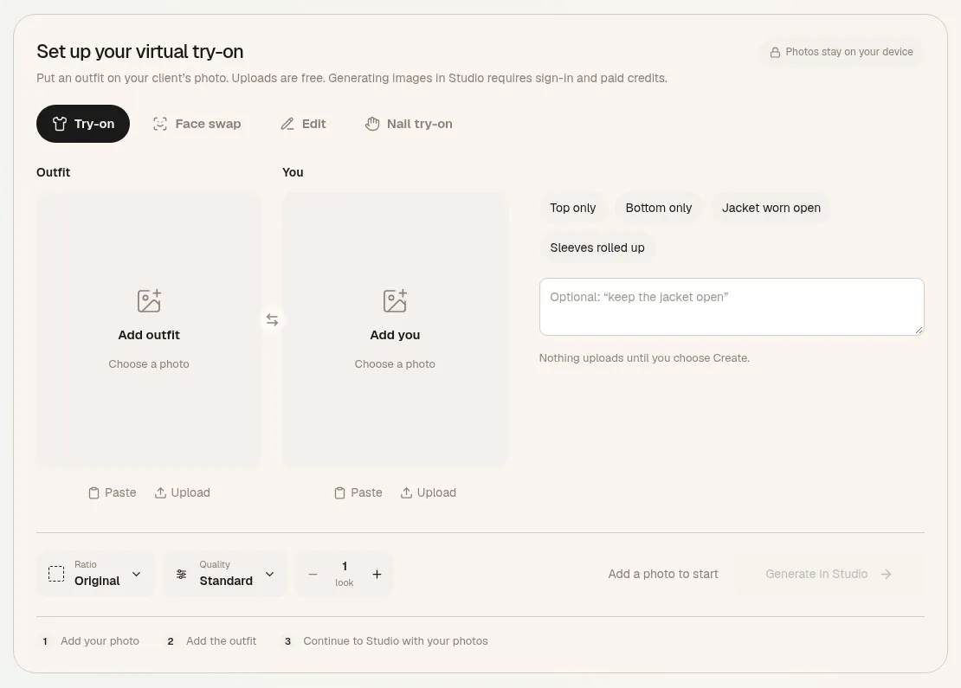This screenshot has width=961, height=688.
Task: Decrease the look count with minus
Action: (x=313, y=574)
